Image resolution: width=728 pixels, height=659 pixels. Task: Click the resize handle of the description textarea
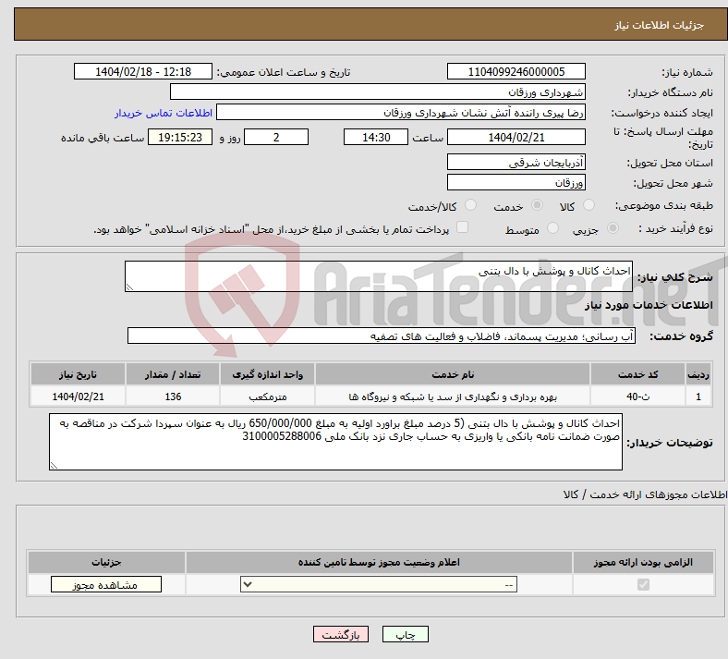point(129,287)
